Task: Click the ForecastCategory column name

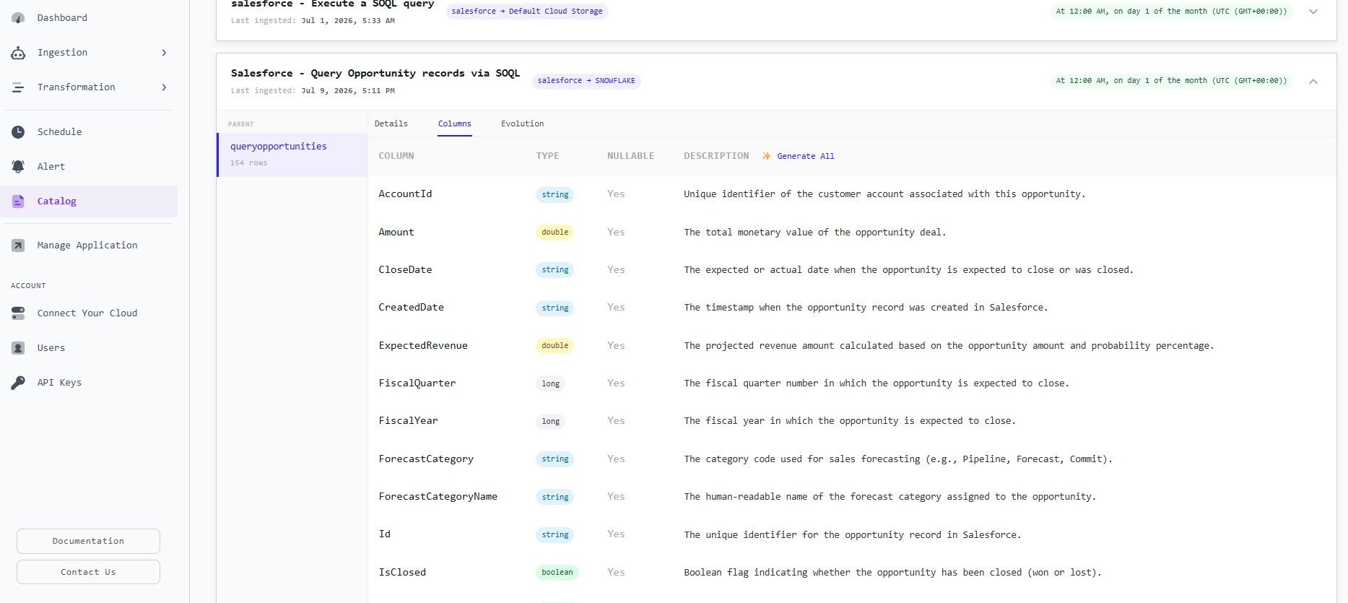Action: tap(426, 459)
